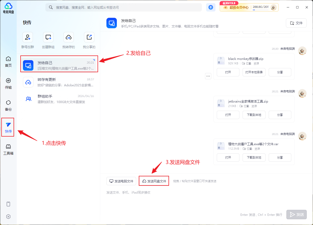Screen dimensions: 313x225
Task: Click 创建群组 create group icon
Action: click(x=48, y=37)
